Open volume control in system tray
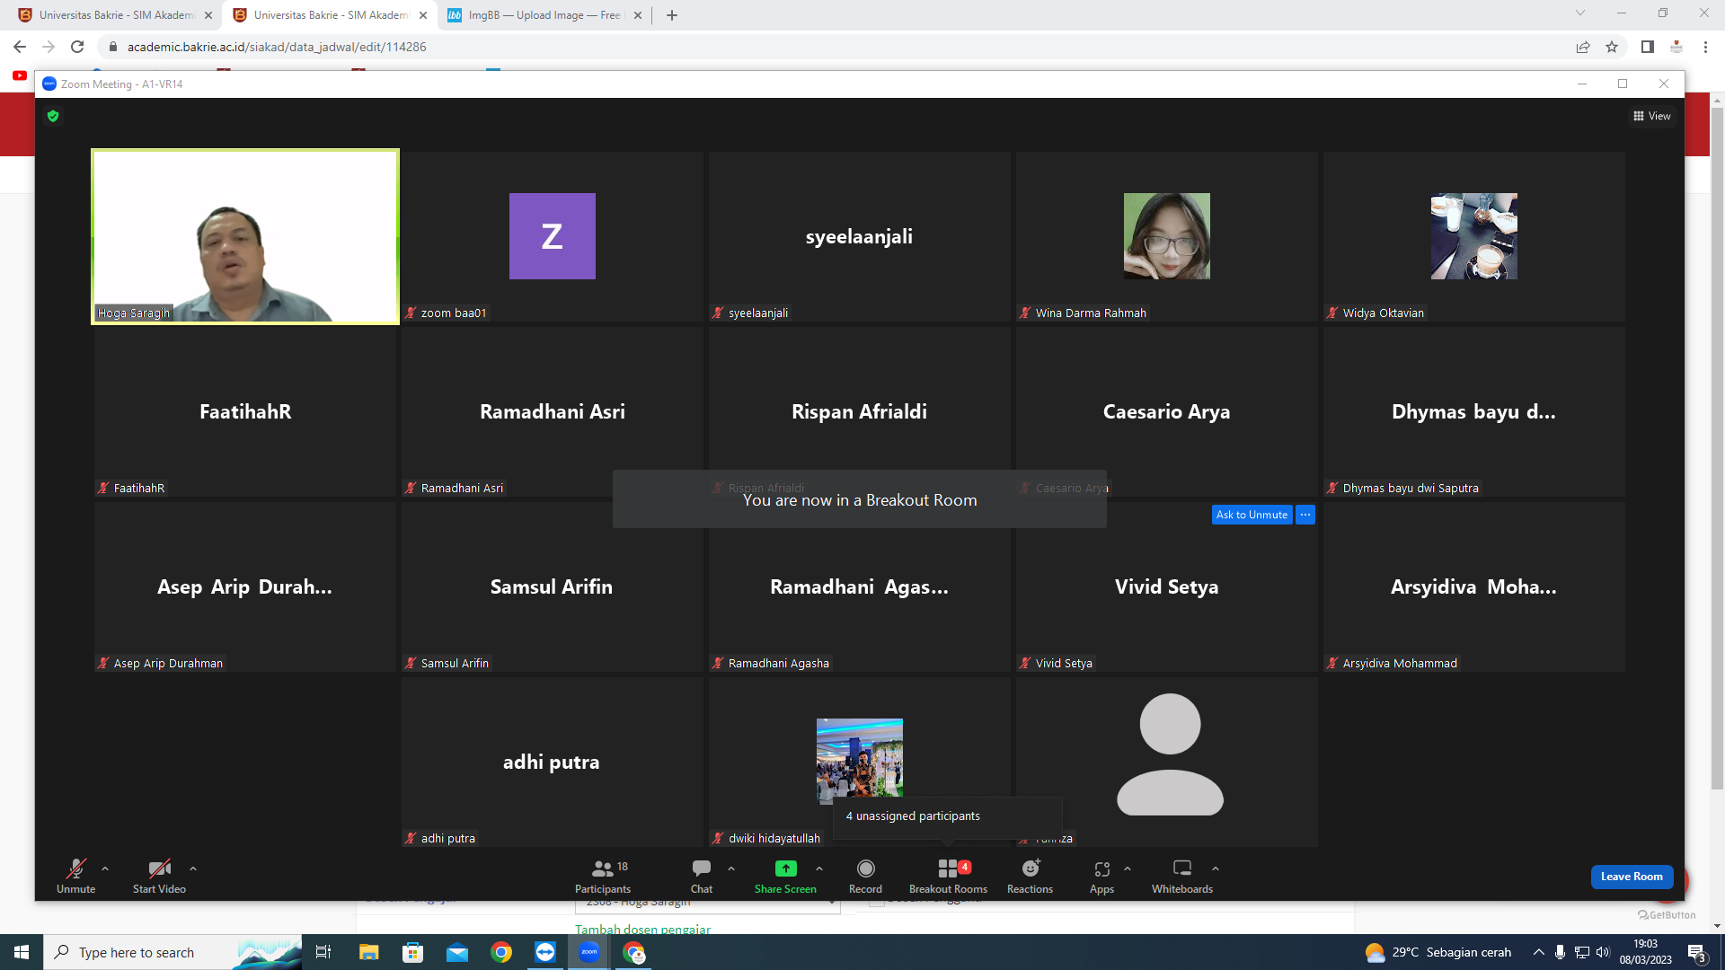Screen dimensions: 1725x970 pos(1603,952)
